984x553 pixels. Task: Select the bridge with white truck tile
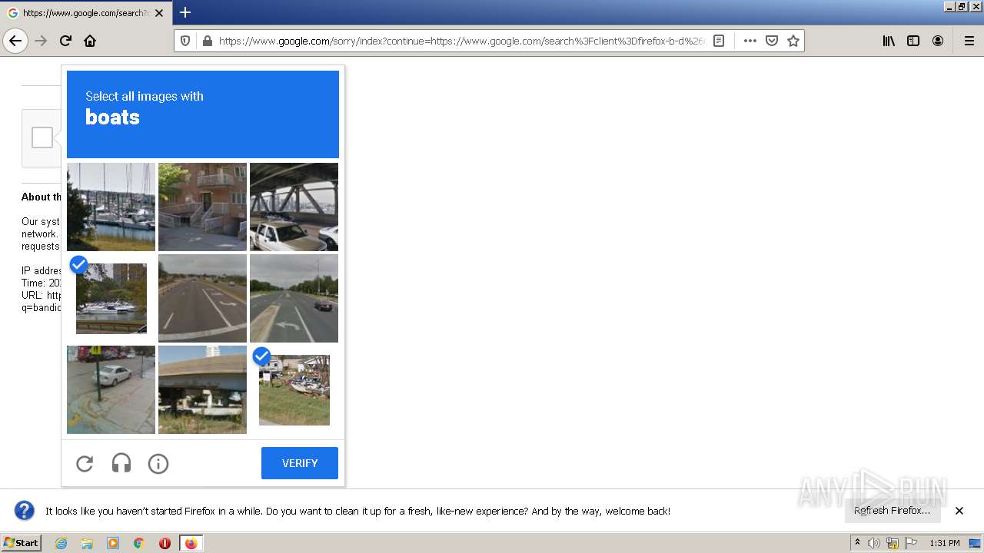click(x=294, y=207)
